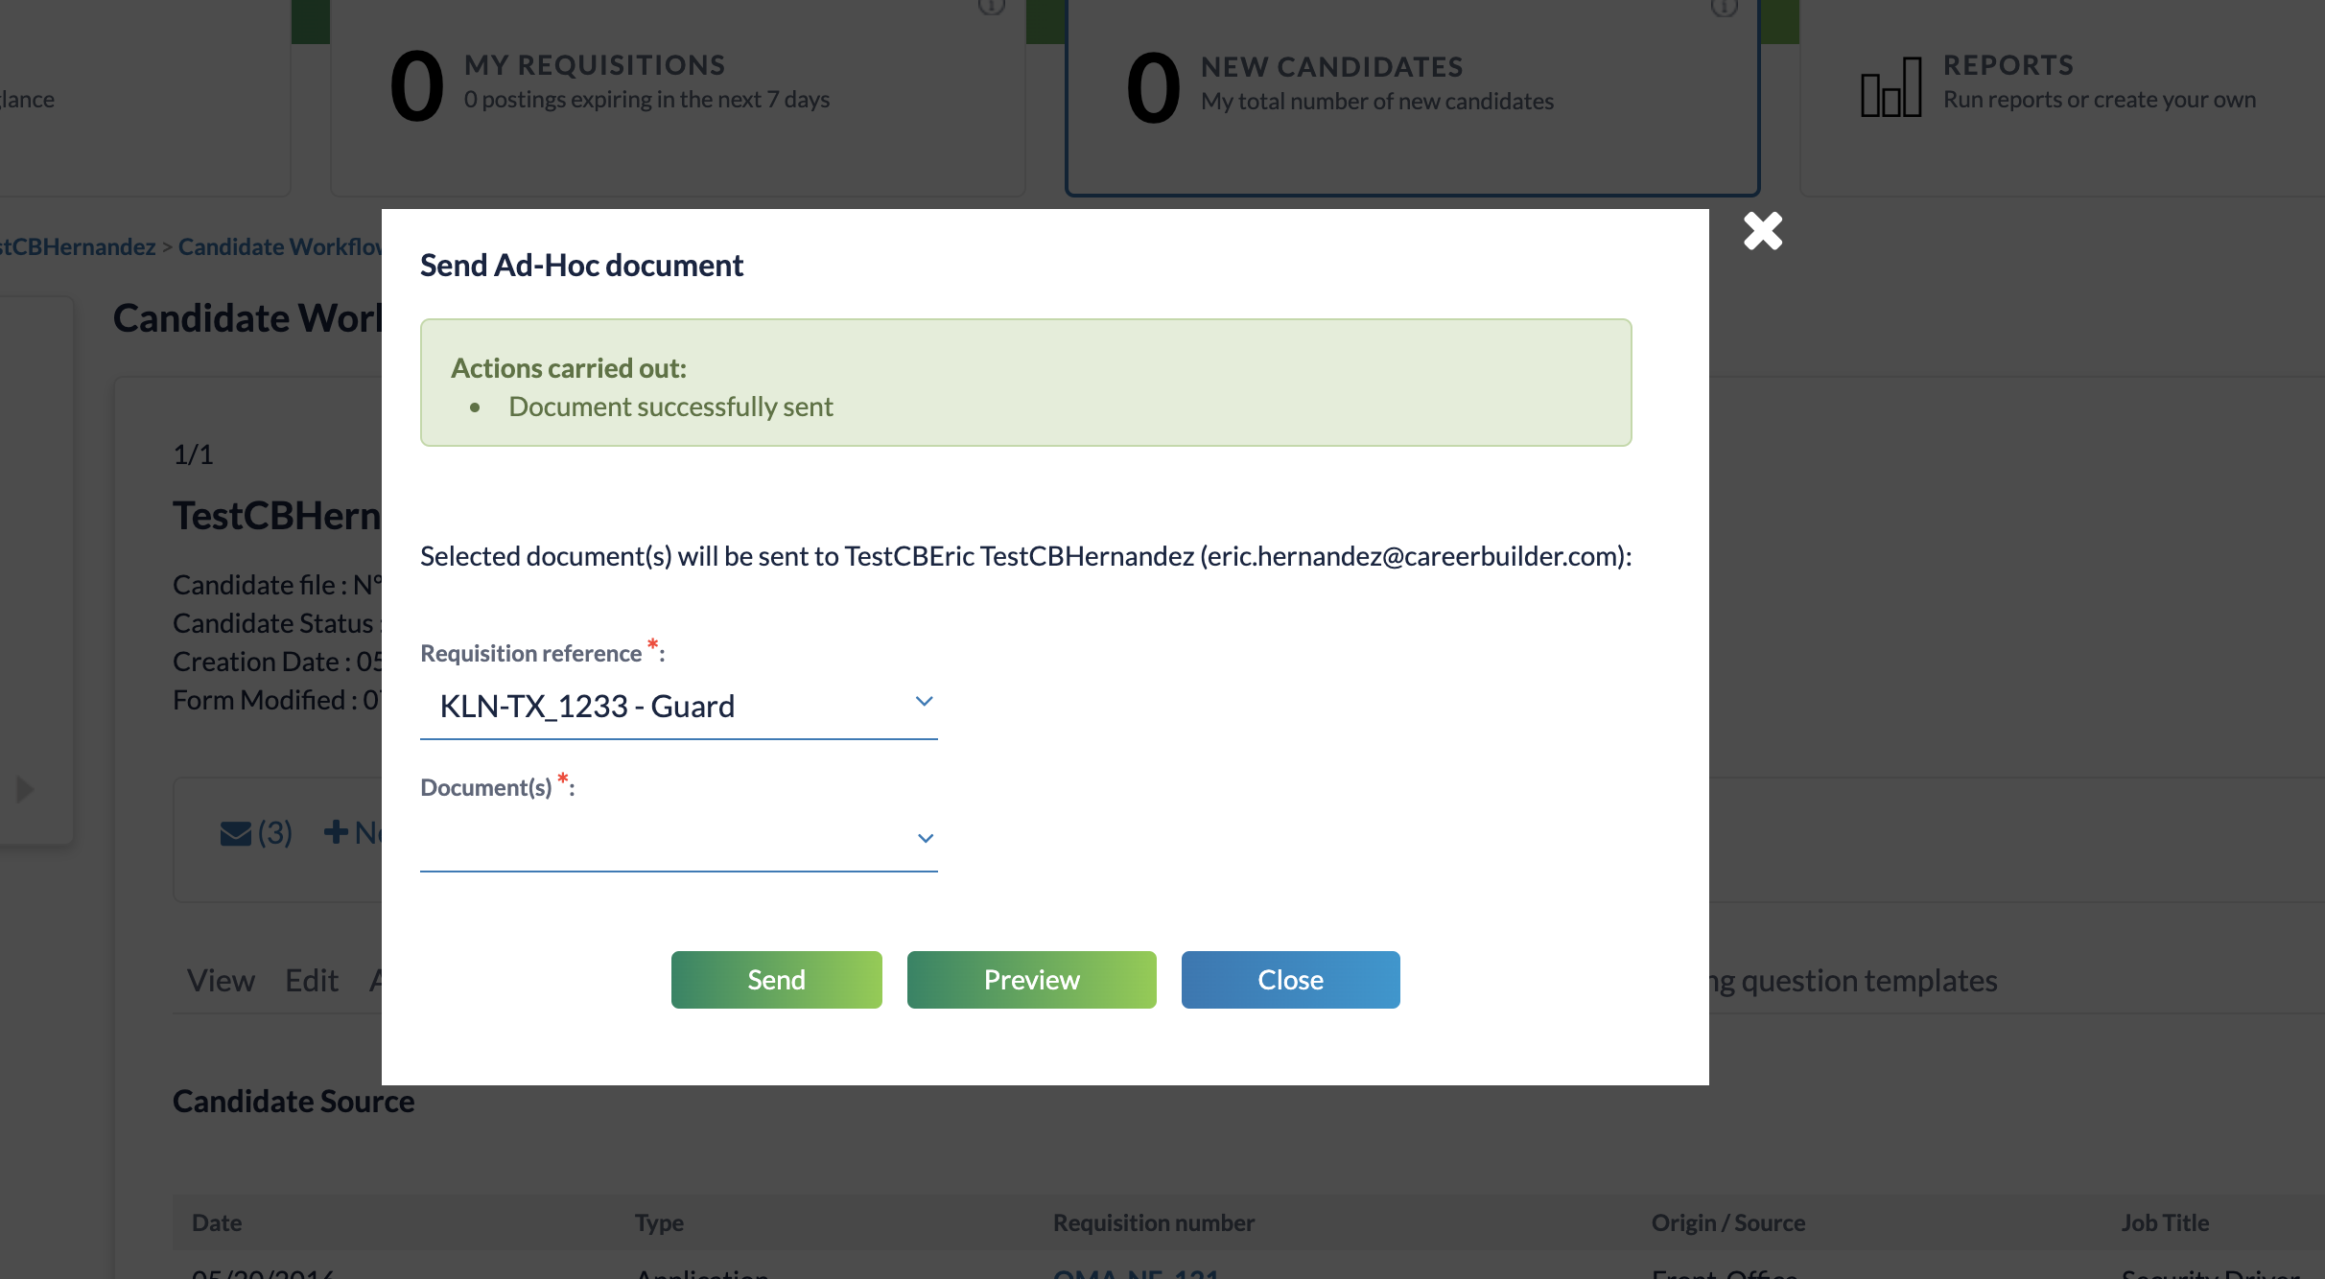Click the info icon on My Requisitions tile
The image size is (2325, 1279).
(x=991, y=8)
